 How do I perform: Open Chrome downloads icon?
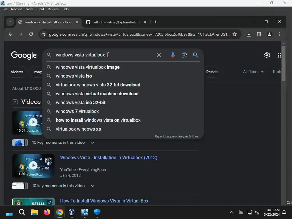pos(249,34)
